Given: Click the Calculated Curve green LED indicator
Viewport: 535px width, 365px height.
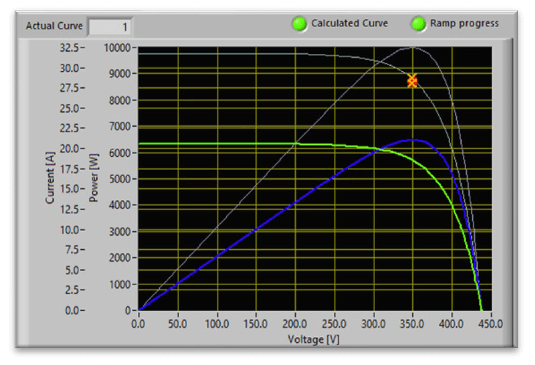Looking at the screenshot, I should click(299, 24).
